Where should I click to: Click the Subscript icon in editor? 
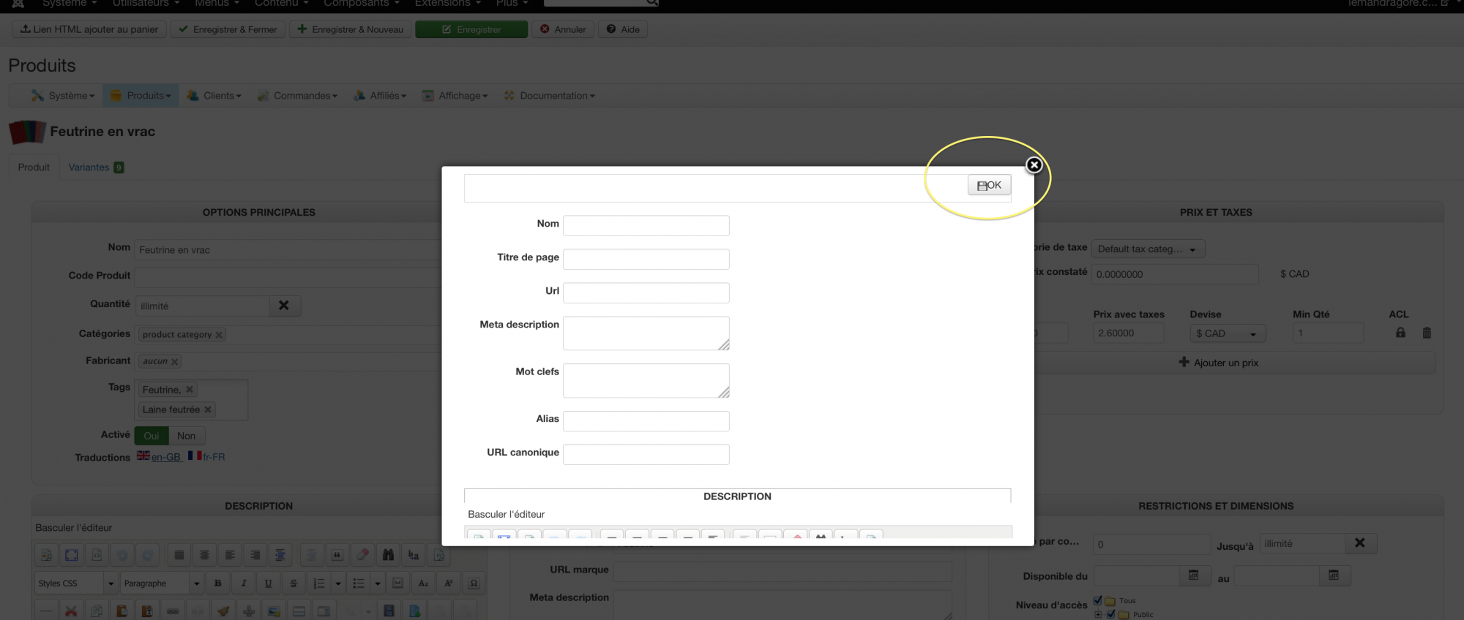(x=423, y=583)
